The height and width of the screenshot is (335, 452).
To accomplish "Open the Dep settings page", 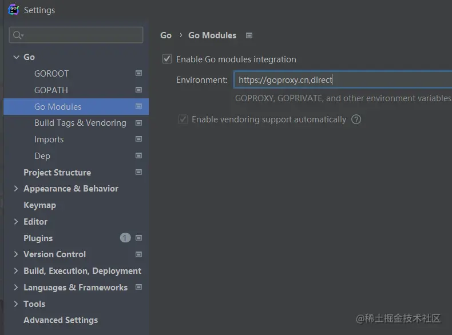I will pyautogui.click(x=42, y=156).
